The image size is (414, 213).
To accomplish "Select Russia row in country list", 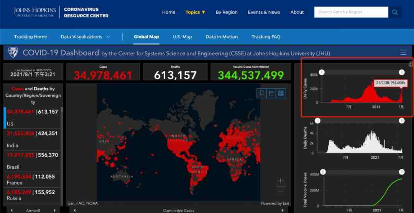I will 32,195.
